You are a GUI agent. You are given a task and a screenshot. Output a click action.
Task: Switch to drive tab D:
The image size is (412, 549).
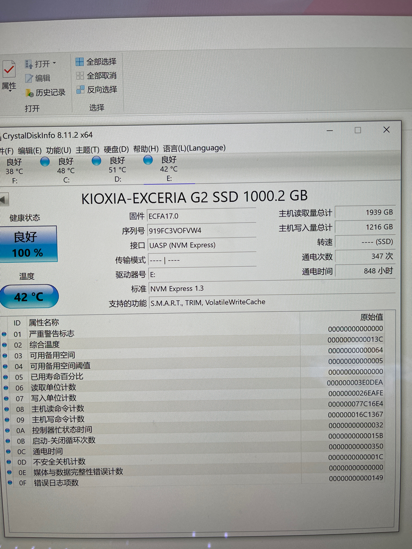[x=117, y=169]
